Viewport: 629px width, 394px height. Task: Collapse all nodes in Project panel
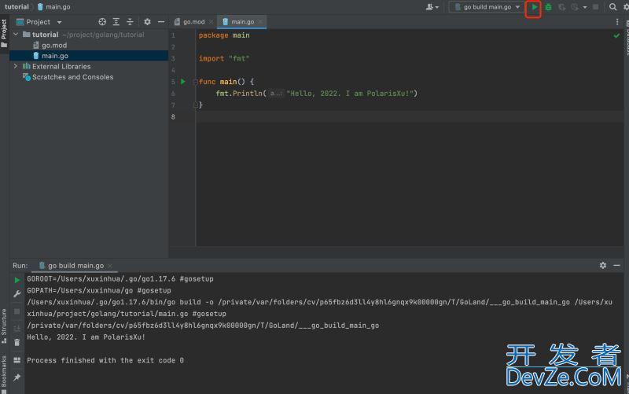click(130, 22)
